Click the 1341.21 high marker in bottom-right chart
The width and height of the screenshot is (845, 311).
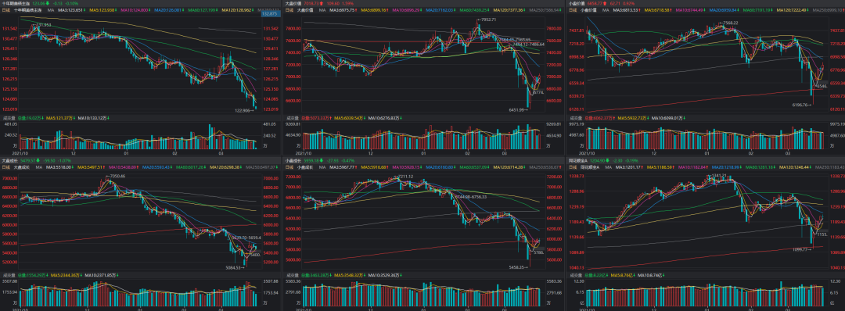tap(720, 175)
